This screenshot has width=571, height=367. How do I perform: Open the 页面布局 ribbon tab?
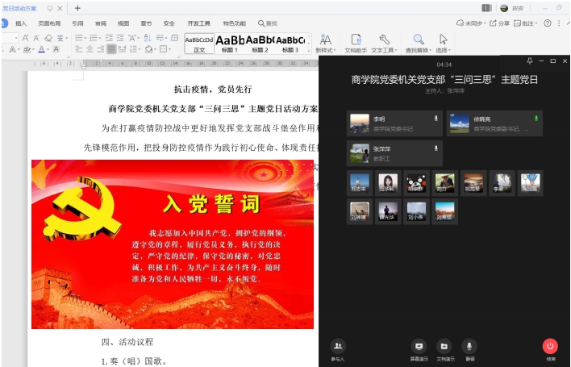(49, 23)
